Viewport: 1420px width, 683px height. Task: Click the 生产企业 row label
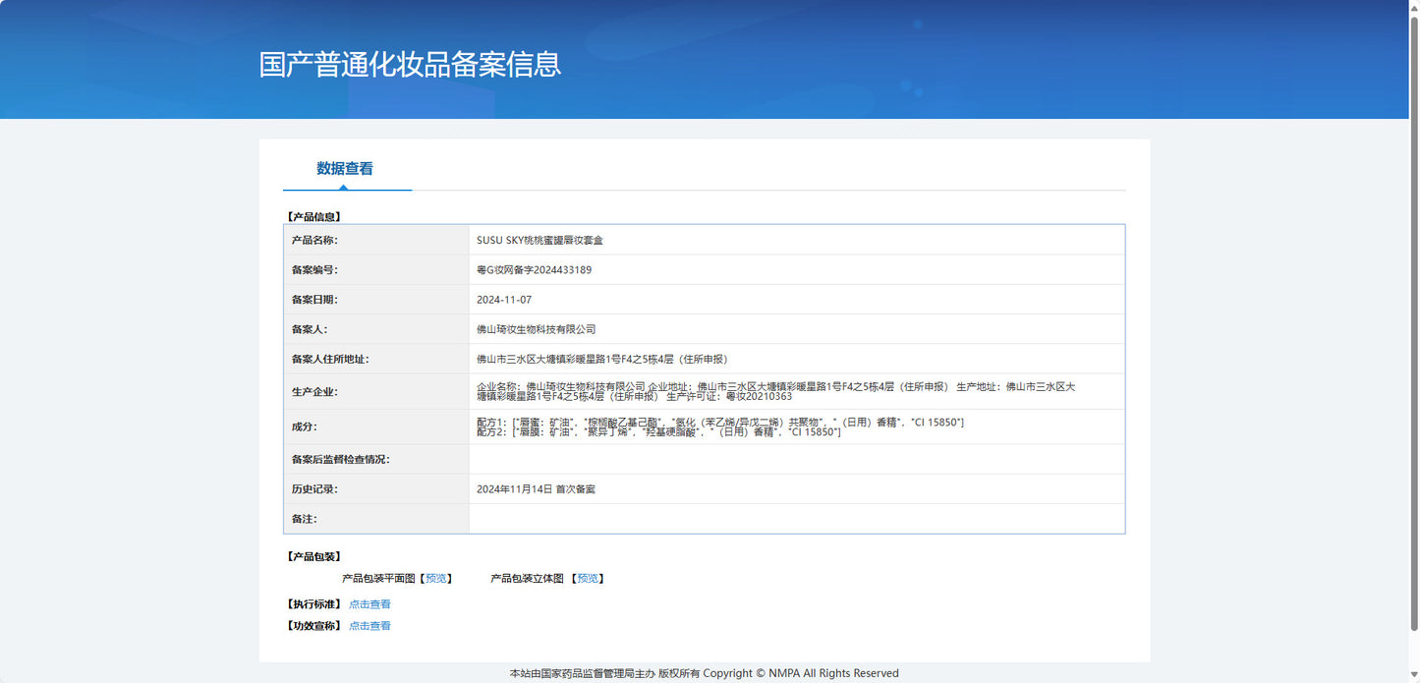pos(314,392)
